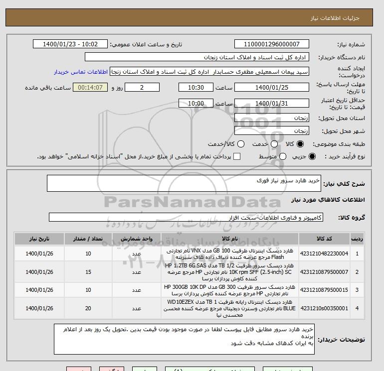384x371 pixels.
Task: Click the تعداد / مقدار column header
Action: pos(88,239)
